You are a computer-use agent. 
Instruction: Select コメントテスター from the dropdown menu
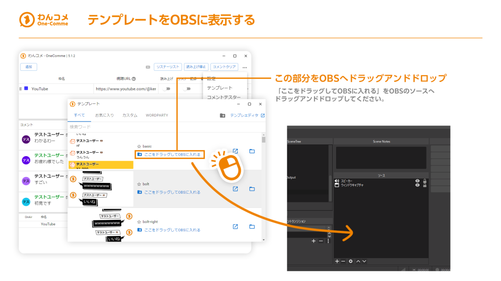(x=224, y=97)
